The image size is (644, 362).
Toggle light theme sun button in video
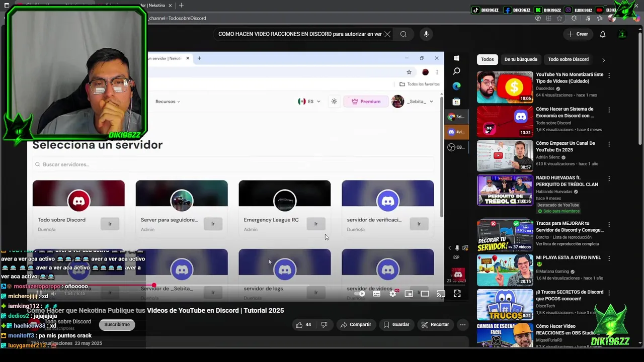pyautogui.click(x=334, y=102)
